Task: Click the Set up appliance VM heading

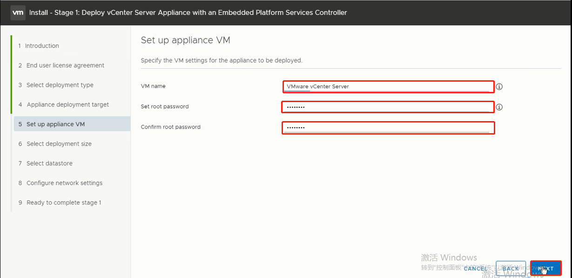Action: pos(186,40)
